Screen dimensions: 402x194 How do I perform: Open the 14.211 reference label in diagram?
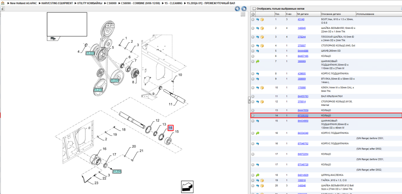[x=110, y=26]
